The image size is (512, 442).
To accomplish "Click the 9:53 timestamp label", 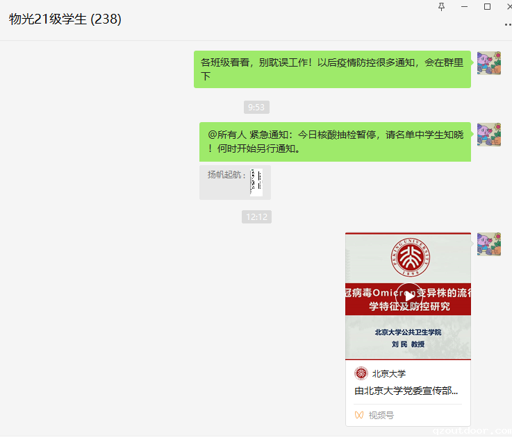I will pos(256,108).
